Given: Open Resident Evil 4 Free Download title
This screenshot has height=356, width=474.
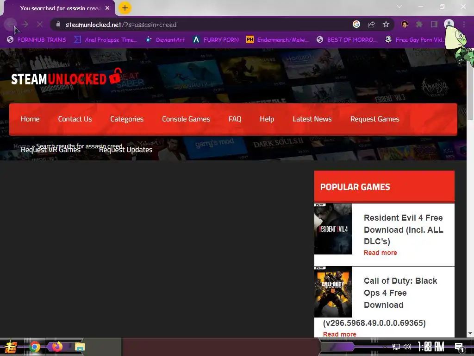Looking at the screenshot, I should click(x=404, y=229).
